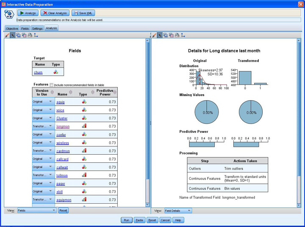Click the Analyze button

pyautogui.click(x=28, y=13)
